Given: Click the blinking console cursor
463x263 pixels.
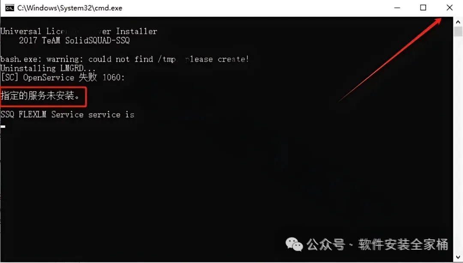Looking at the screenshot, I should [3, 127].
